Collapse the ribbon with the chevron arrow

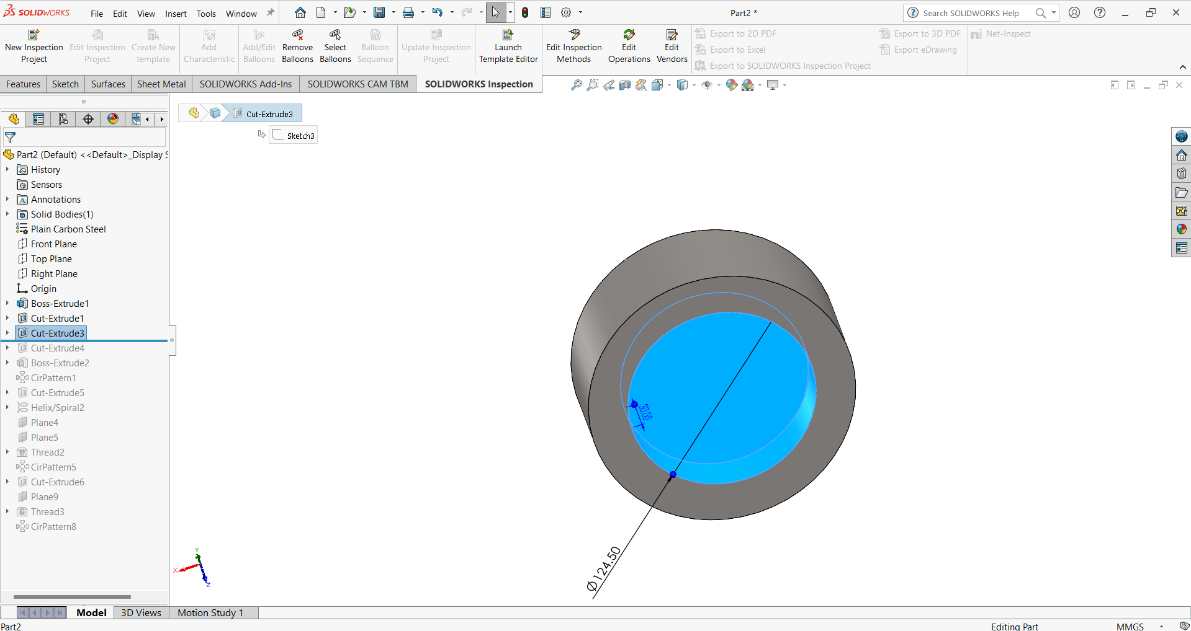point(1182,67)
